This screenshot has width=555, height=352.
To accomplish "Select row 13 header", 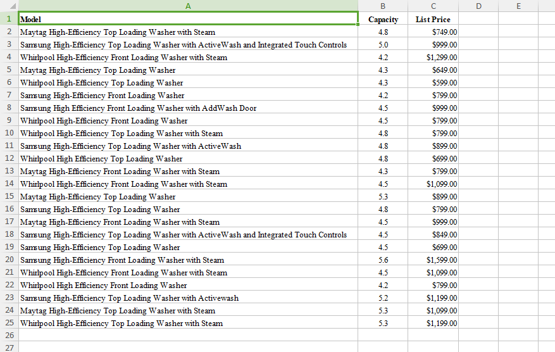I will pyautogui.click(x=9, y=171).
